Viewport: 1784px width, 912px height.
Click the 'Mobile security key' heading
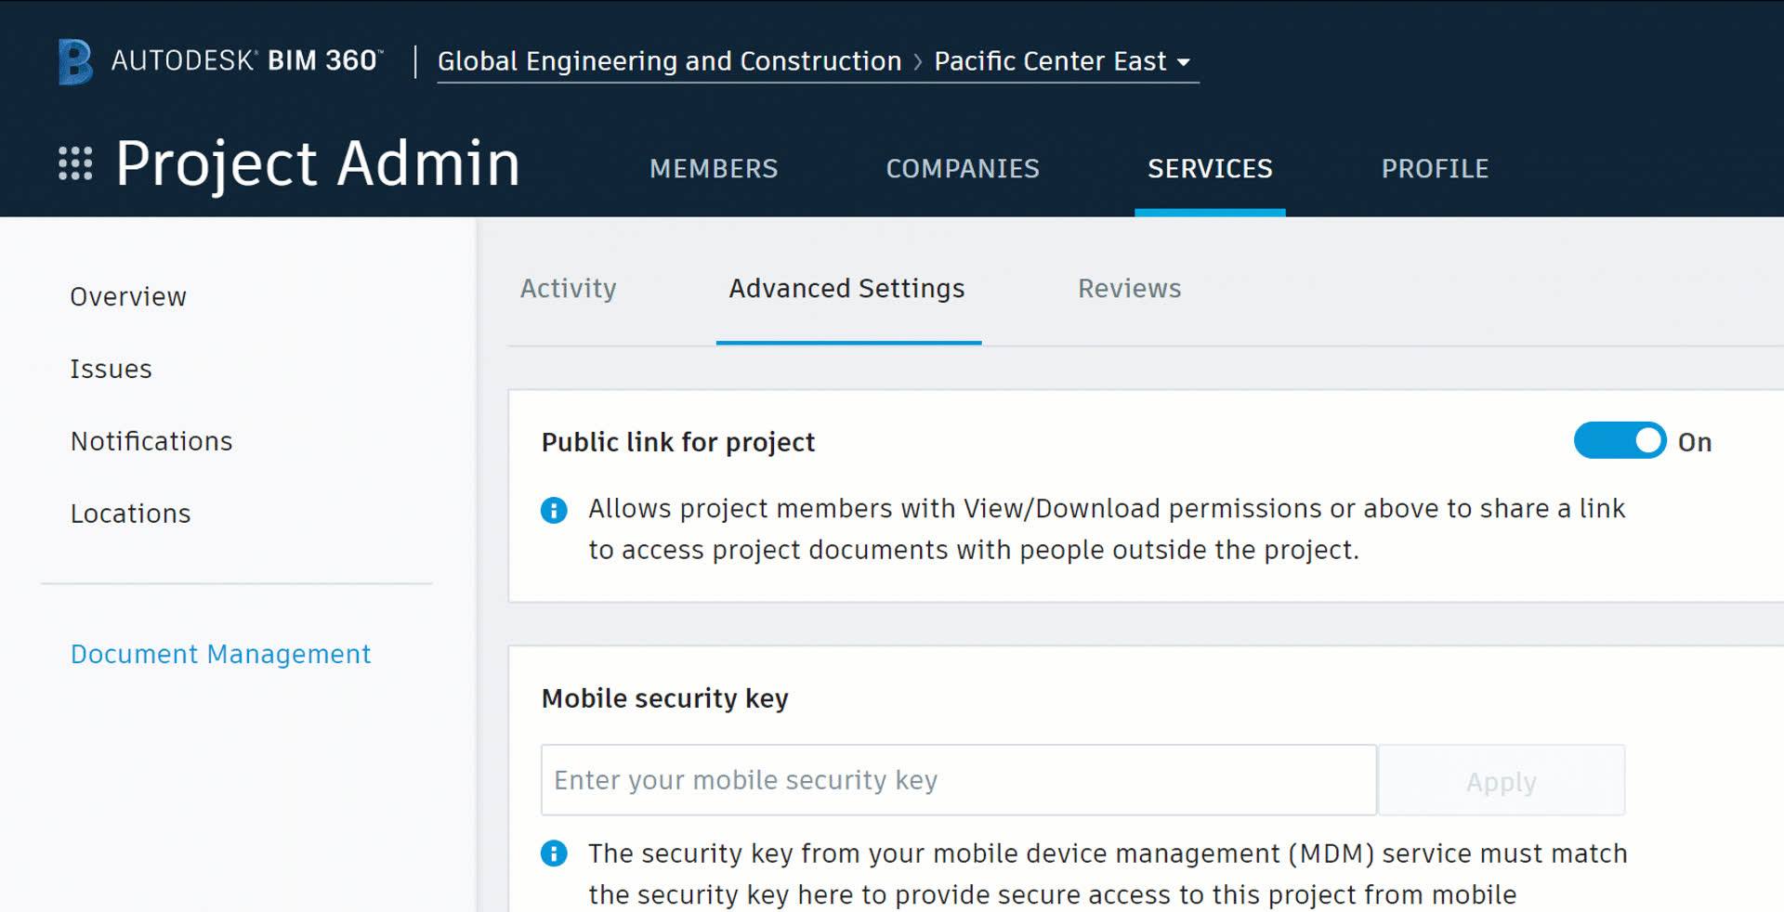665,698
